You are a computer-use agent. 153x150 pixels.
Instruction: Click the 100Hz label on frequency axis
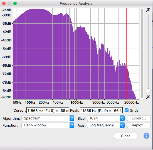coord(30,102)
